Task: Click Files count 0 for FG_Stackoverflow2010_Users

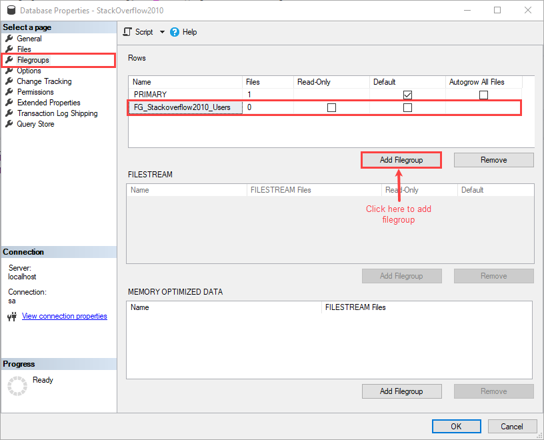Action: (268, 107)
